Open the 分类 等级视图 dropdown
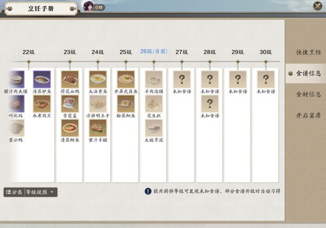326x228 pixels. click(x=30, y=192)
